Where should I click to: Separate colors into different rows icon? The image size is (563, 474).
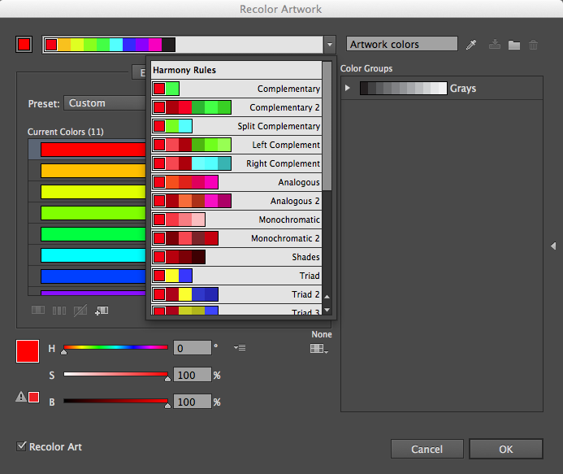(x=59, y=311)
